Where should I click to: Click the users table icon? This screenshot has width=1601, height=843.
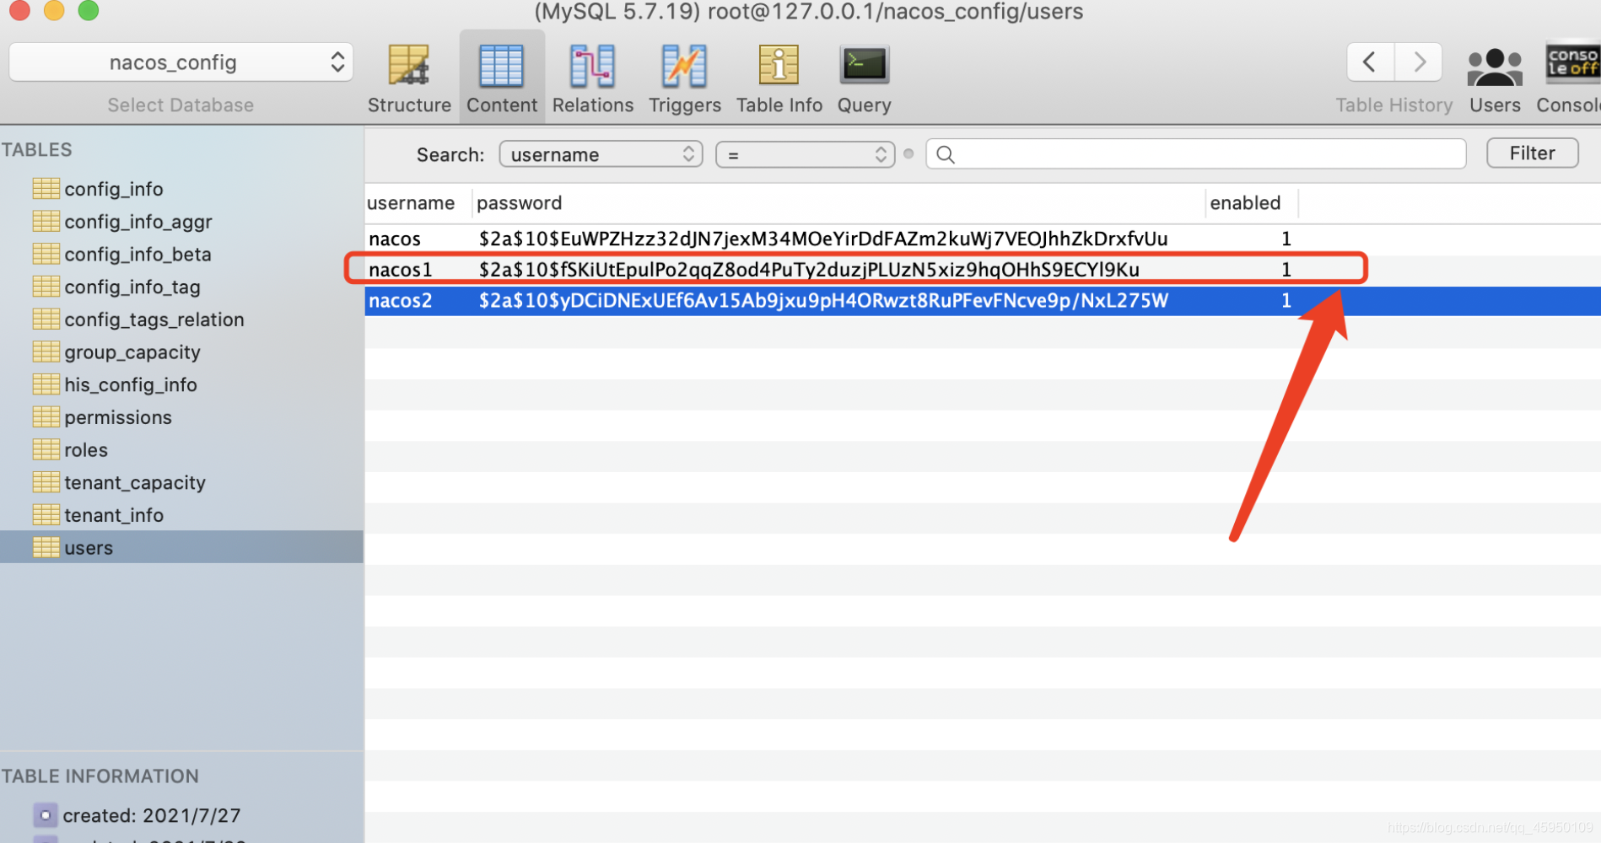click(46, 548)
